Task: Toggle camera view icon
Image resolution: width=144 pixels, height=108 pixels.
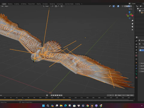Action: pos(132,27)
